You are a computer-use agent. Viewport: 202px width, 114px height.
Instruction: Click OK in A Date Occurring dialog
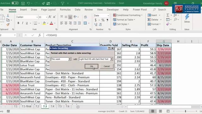tap(91, 66)
